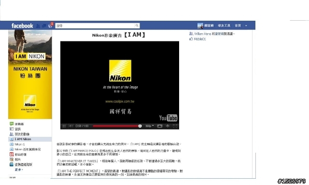This screenshot has height=185, width=309.
Task: Open the 360p quality dropdown
Action: coord(149,126)
